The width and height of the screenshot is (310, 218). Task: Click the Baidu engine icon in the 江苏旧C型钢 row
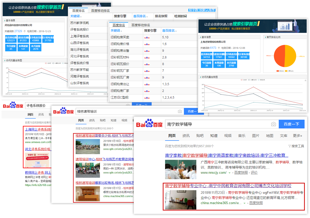(x=147, y=98)
